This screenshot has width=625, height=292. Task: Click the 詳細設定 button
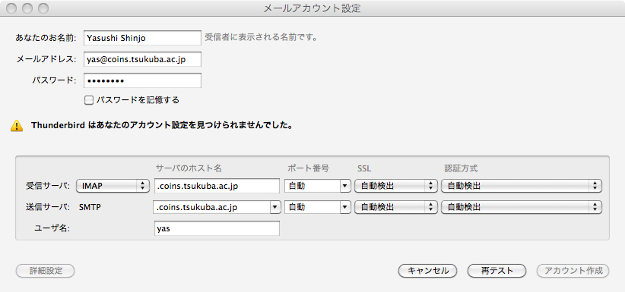(x=46, y=271)
